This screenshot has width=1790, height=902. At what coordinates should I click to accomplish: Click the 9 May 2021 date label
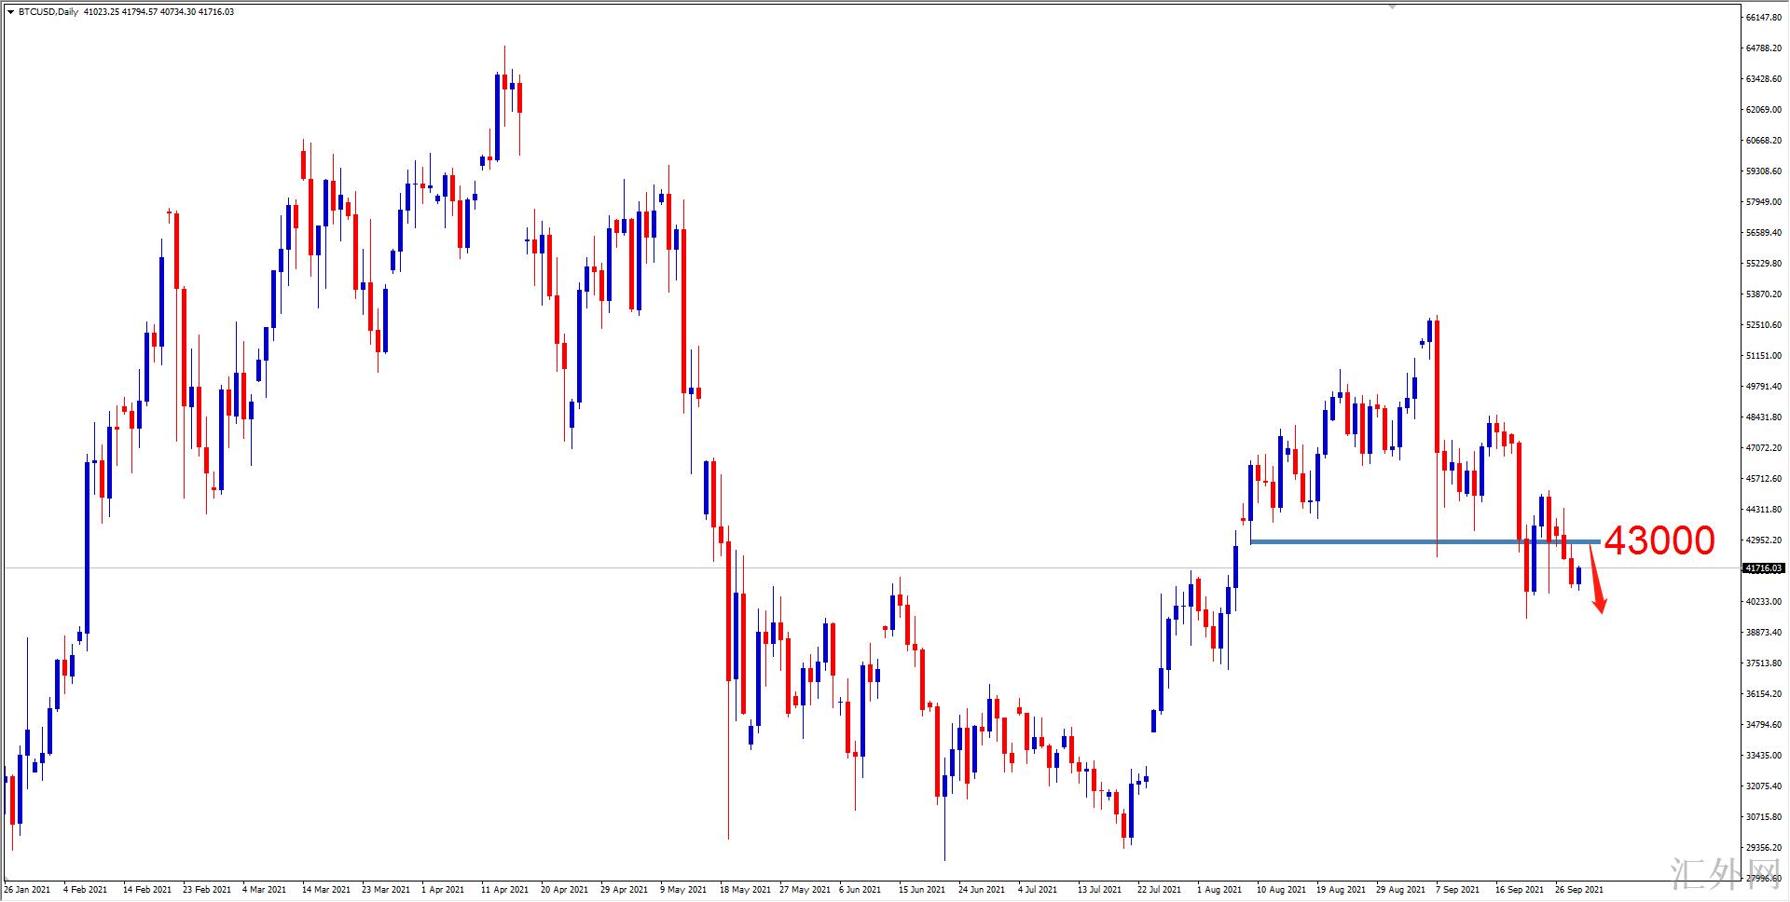(683, 890)
